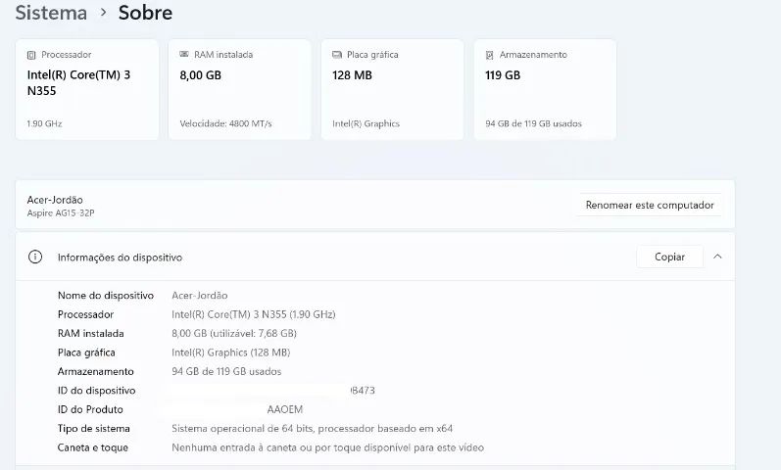Open the 119 GB storage card
This screenshot has width=781, height=470.
545,90
